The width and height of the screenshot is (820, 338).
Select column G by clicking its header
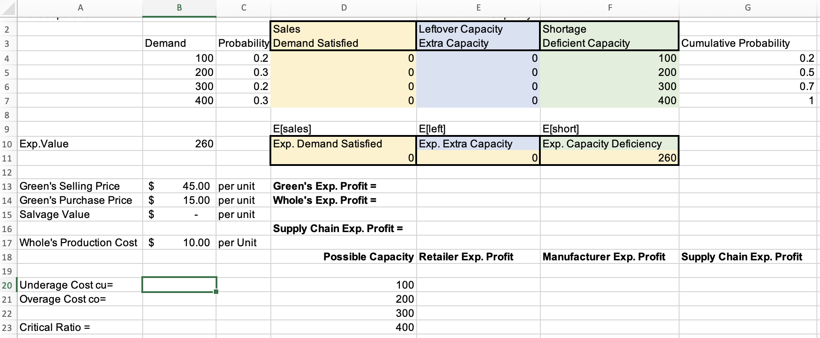[x=748, y=7]
